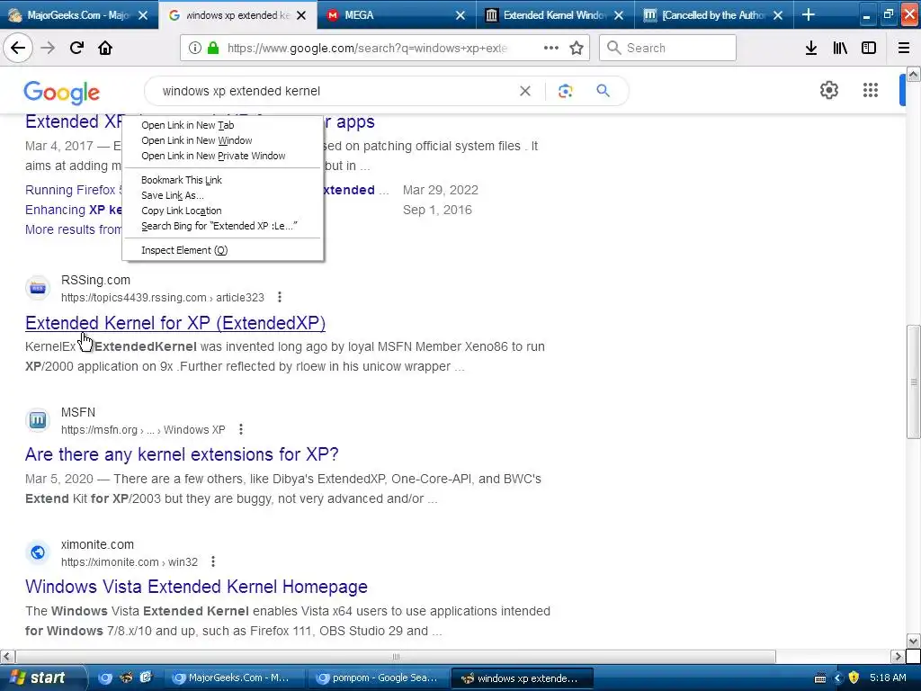Choose Open Link in New Tab
The width and height of the screenshot is (921, 691).
coord(223,125)
